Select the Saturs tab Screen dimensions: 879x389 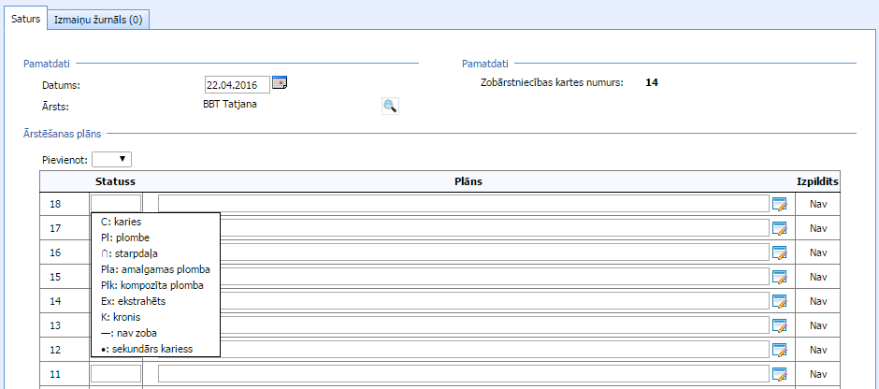pos(25,19)
